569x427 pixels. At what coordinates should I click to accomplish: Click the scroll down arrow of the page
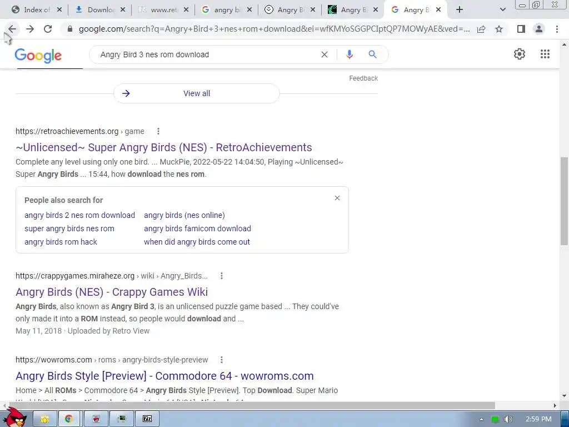[x=564, y=396]
